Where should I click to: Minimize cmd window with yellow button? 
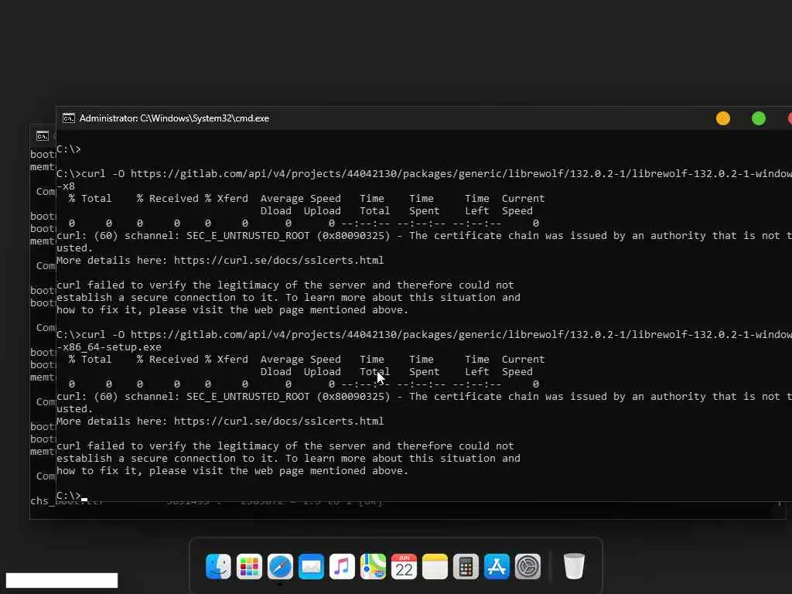723,118
